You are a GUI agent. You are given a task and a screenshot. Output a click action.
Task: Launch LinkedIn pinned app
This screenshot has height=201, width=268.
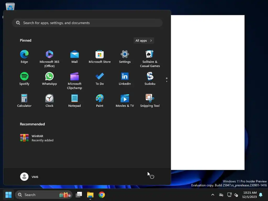pos(125,79)
